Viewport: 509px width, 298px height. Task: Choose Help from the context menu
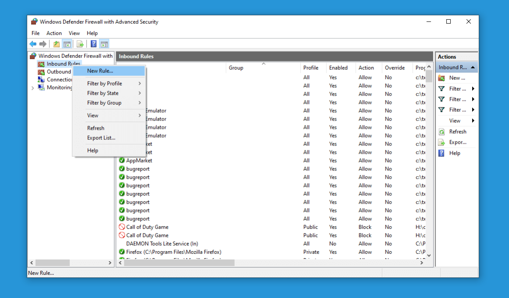[x=109, y=150]
